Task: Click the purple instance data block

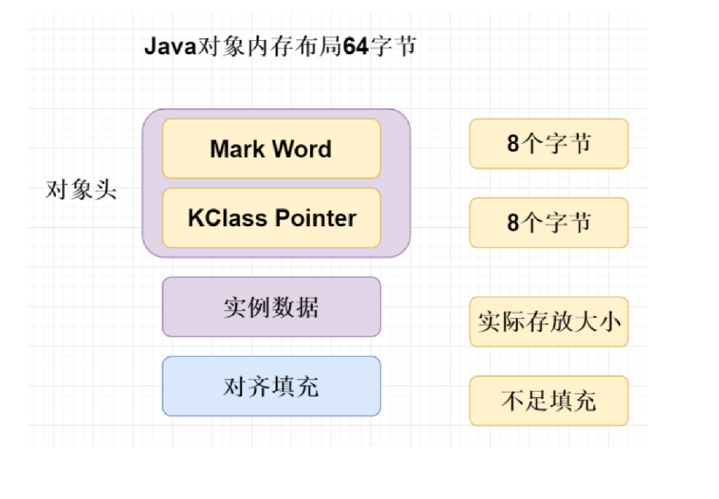Action: click(x=270, y=307)
